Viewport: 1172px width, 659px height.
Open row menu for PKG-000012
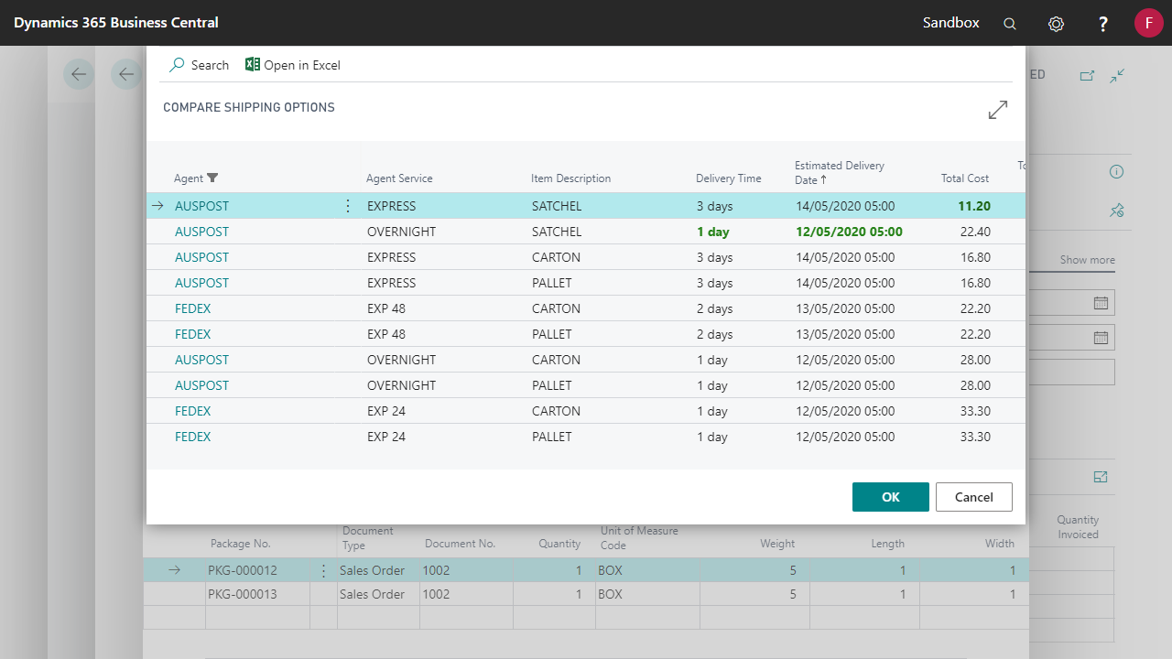(323, 570)
